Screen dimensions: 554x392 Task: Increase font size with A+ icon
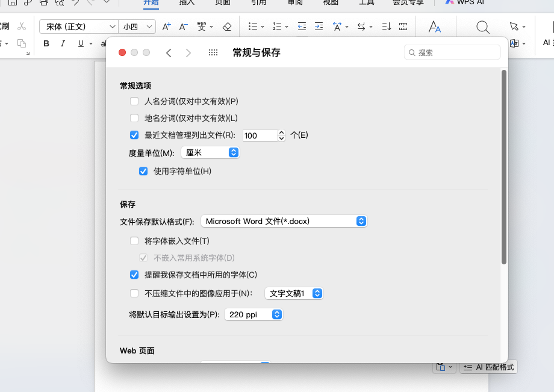pos(166,26)
